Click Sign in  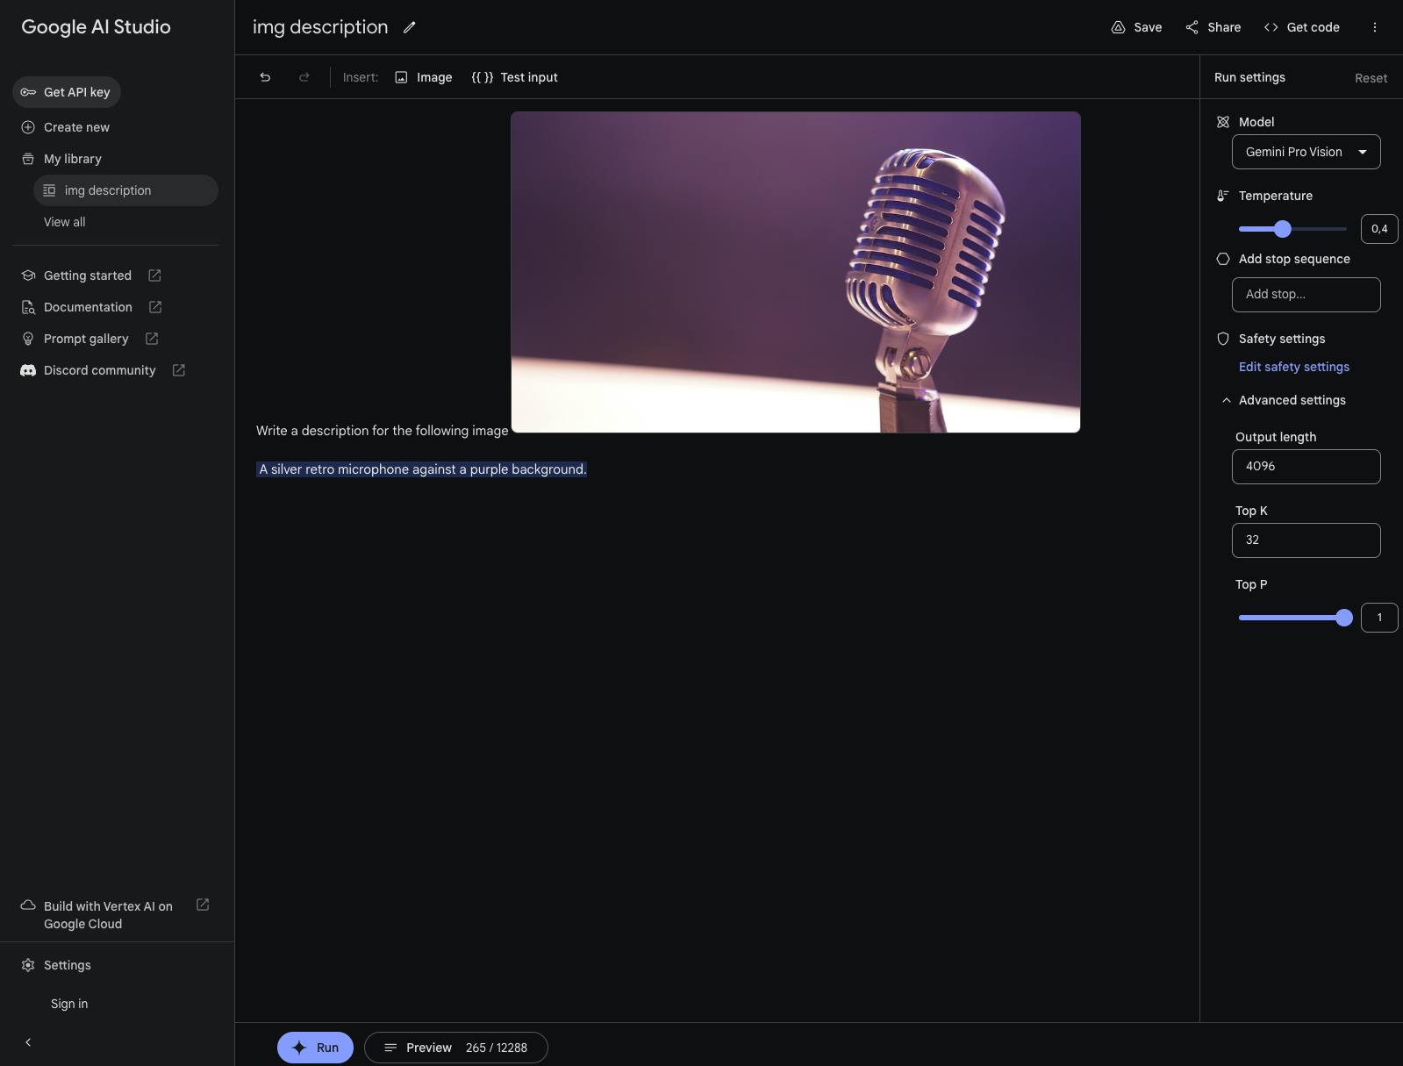click(x=69, y=1004)
